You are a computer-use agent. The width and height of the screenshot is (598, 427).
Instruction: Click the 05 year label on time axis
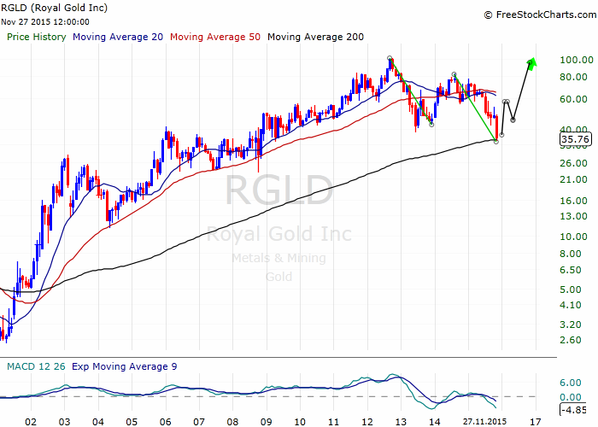(x=132, y=422)
